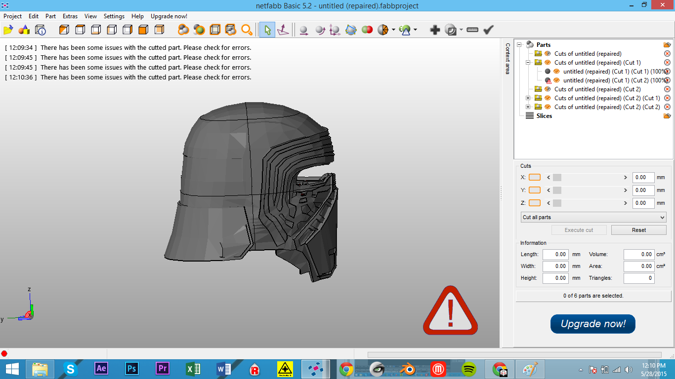
Task: Select the align to bottom plane tool
Action: [x=283, y=30]
